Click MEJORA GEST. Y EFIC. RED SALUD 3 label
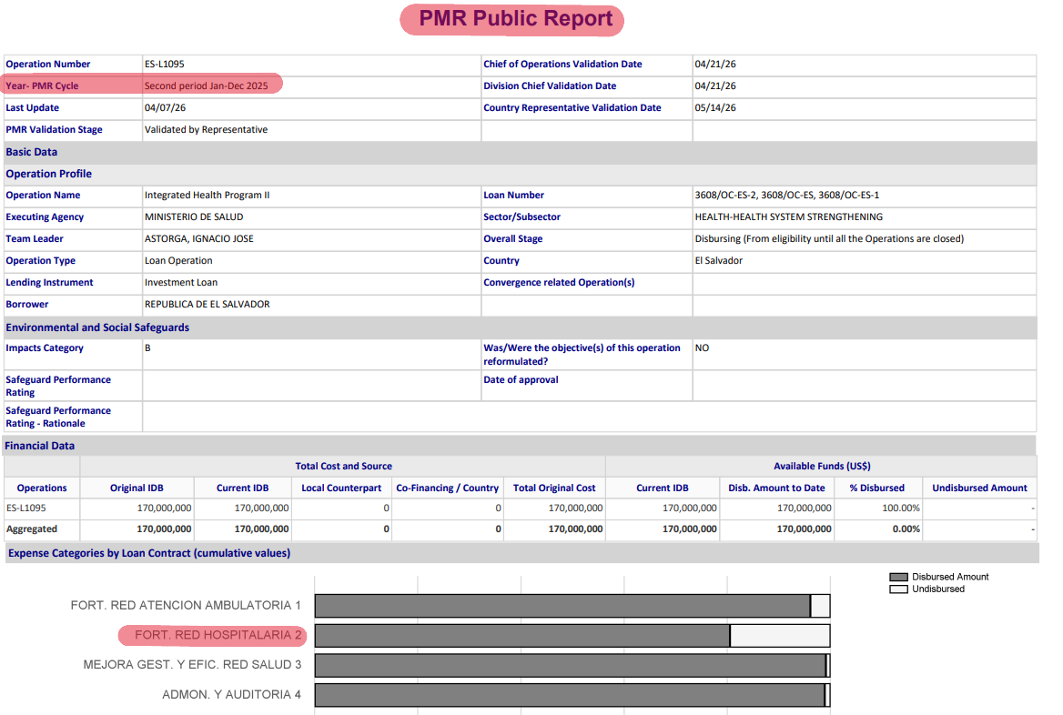The image size is (1063, 715). (193, 665)
